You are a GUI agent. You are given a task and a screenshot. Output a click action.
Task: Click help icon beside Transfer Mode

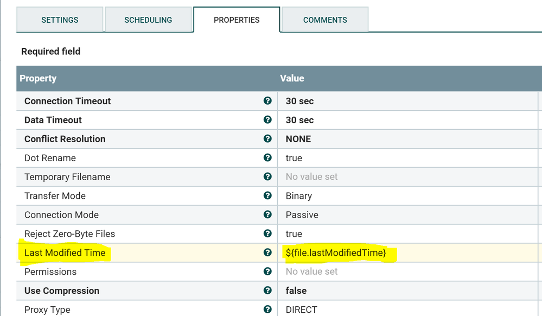point(267,195)
